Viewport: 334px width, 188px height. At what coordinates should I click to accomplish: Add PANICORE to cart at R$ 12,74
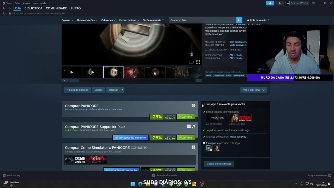click(x=186, y=117)
